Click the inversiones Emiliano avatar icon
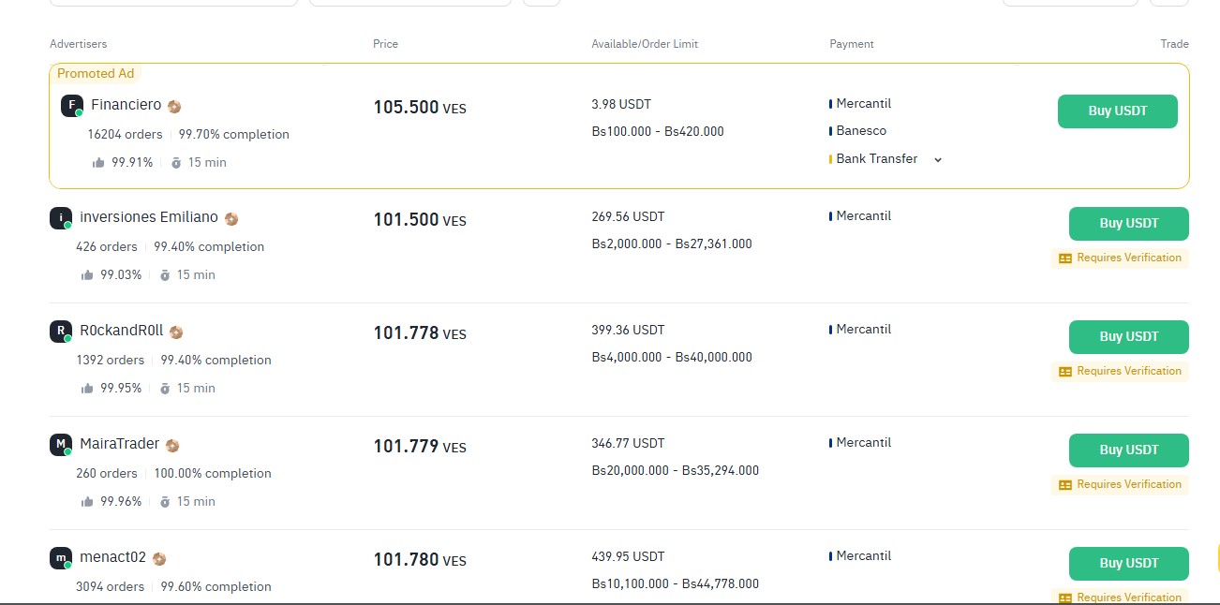 (61, 218)
